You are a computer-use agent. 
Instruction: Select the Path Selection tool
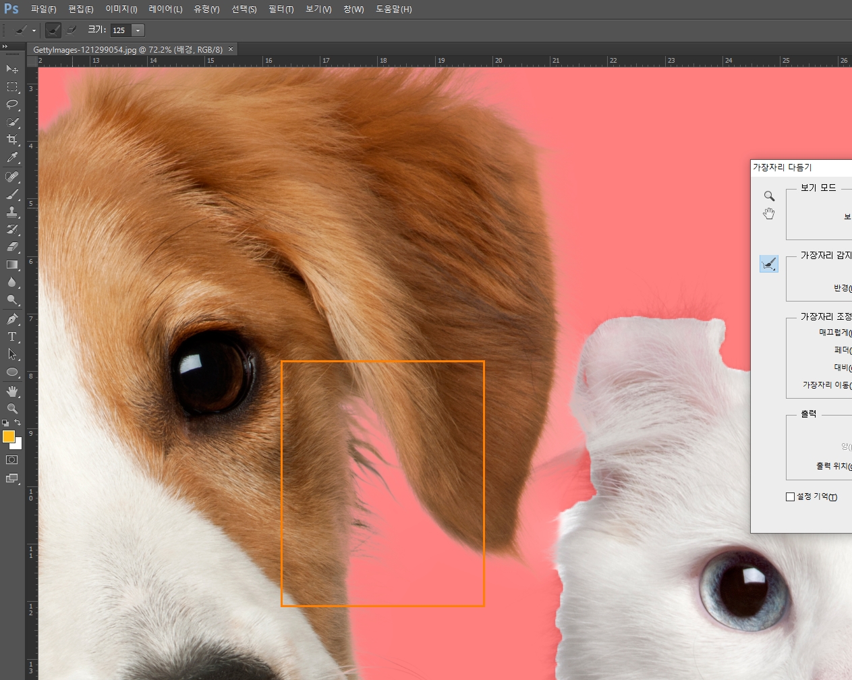(12, 354)
